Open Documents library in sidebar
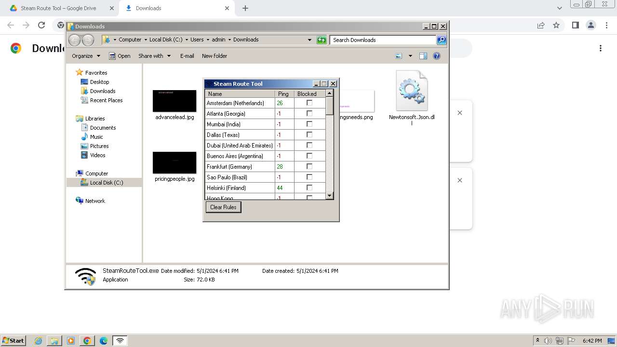The image size is (617, 347). [x=103, y=128]
